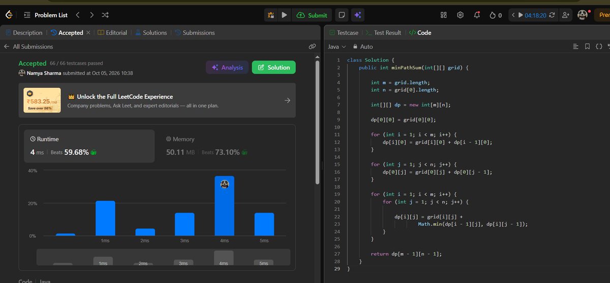Click the 1ms block in range slider
The width and height of the screenshot is (610, 283).
point(103,261)
